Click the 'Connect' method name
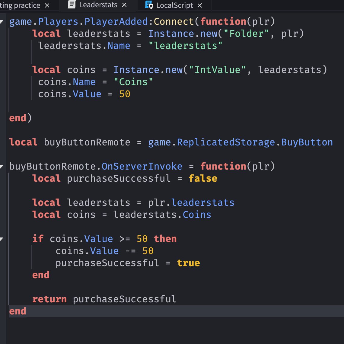The height and width of the screenshot is (344, 344). 174,22
